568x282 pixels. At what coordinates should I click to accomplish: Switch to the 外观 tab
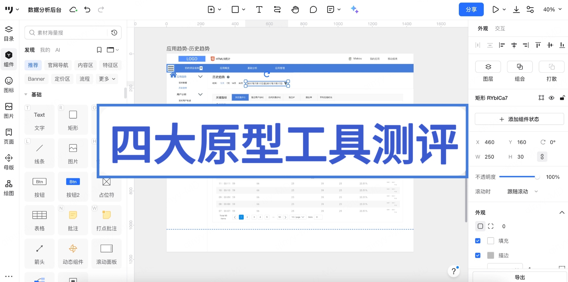[483, 28]
